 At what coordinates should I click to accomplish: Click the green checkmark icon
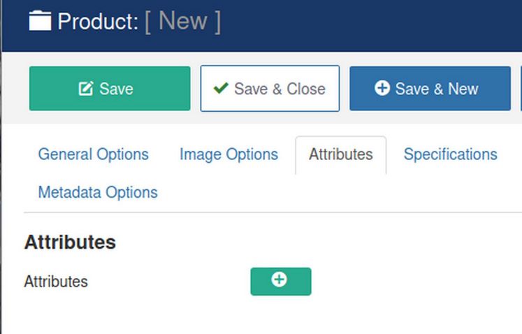pos(221,89)
